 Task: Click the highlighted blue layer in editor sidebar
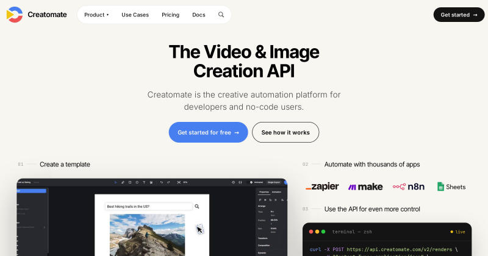pos(32,191)
